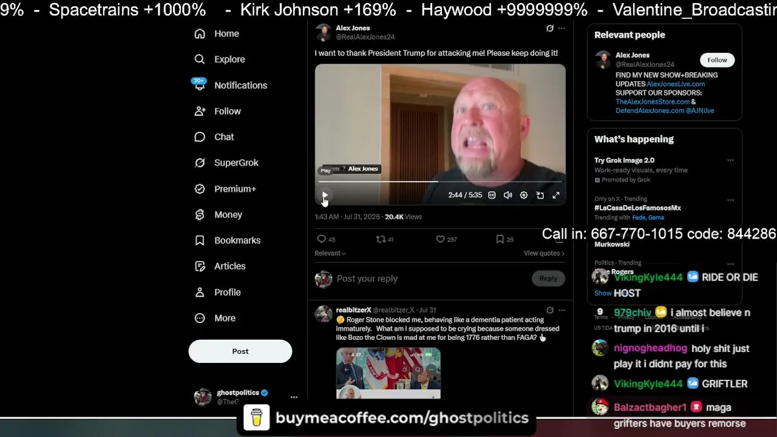Click the repost icon with 41 reposts
The image size is (777, 437).
[x=381, y=239]
